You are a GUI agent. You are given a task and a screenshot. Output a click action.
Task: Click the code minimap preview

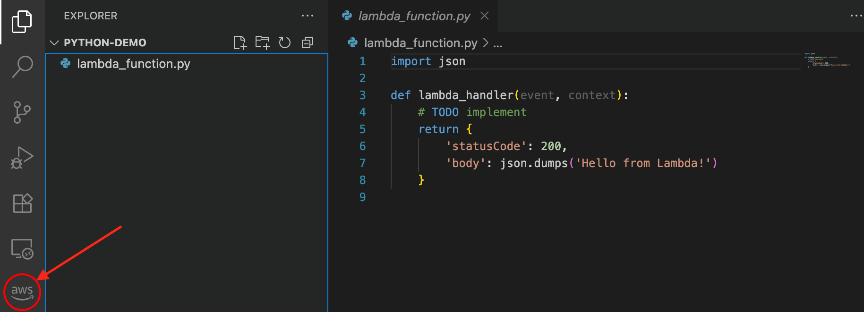point(827,60)
